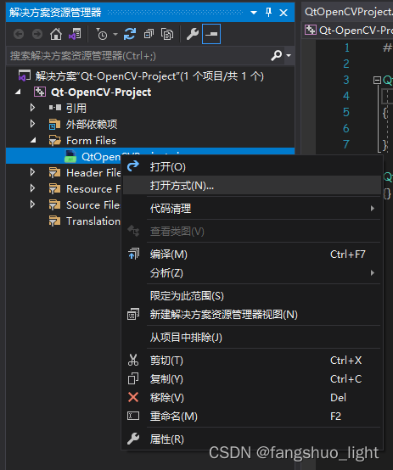The width and height of the screenshot is (393, 470).
Task: Collapse the code block at line 3
Action: [x=377, y=80]
